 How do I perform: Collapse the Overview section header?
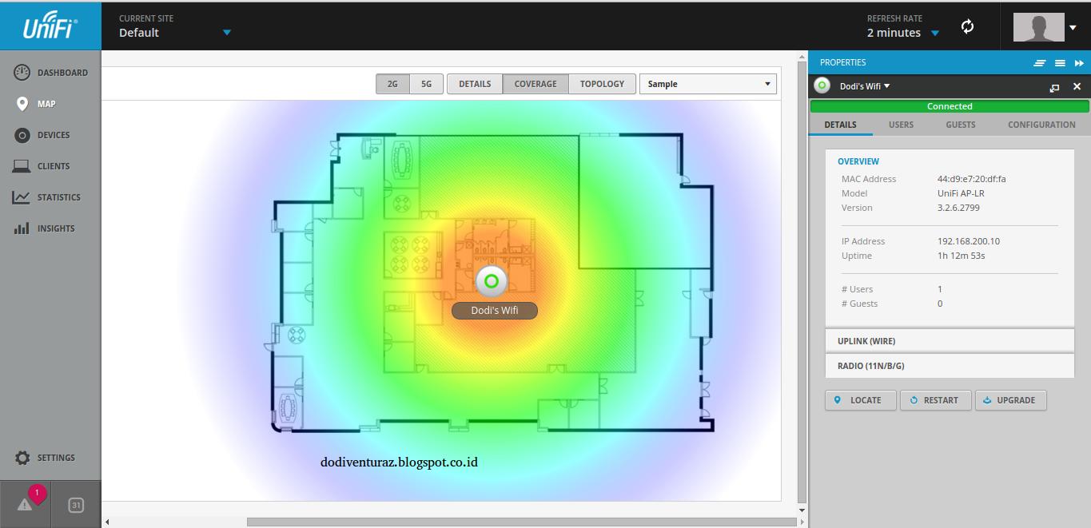(x=858, y=161)
